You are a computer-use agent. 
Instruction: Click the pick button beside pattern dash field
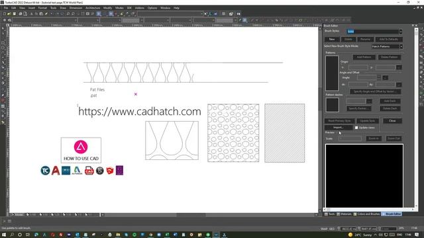[x=369, y=101]
